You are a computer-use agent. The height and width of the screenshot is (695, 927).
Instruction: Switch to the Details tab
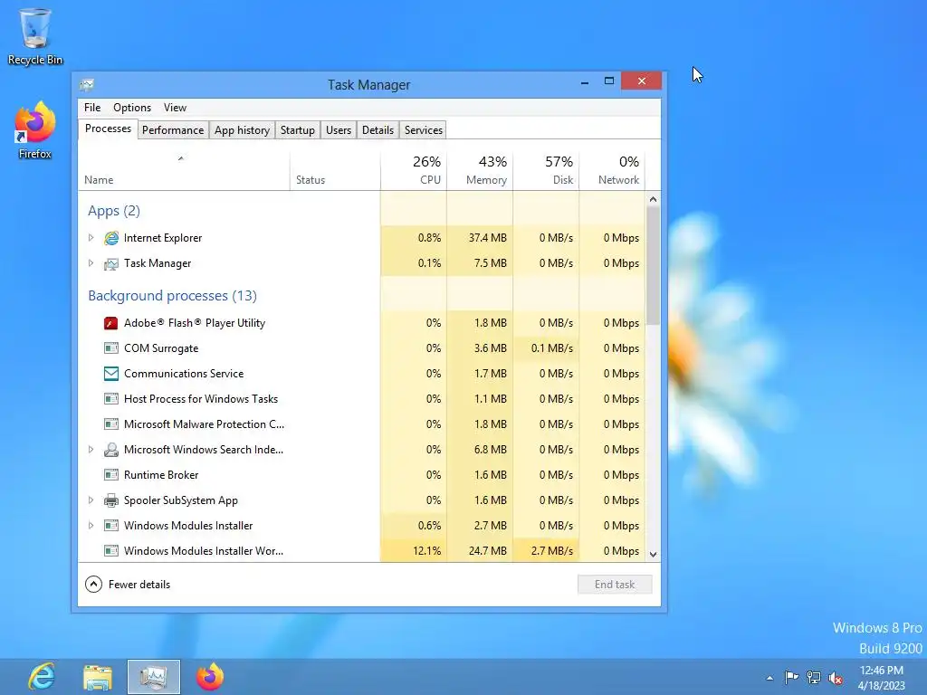tap(377, 130)
